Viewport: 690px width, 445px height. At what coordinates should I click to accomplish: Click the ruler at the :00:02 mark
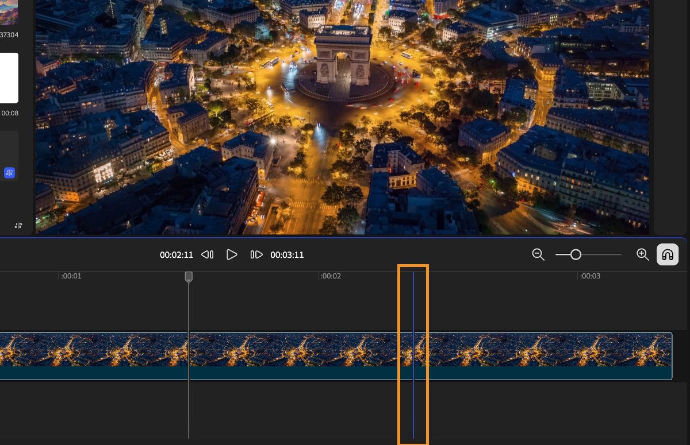(331, 276)
